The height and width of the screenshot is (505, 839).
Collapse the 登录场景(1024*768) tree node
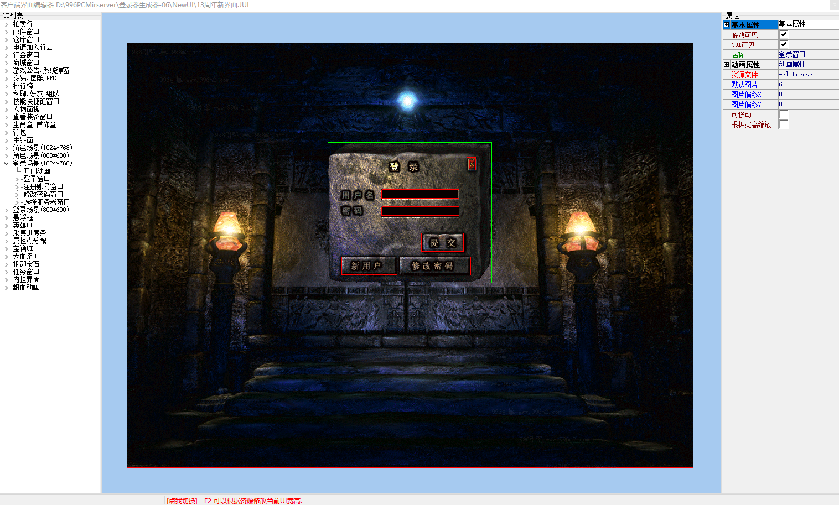(7, 164)
